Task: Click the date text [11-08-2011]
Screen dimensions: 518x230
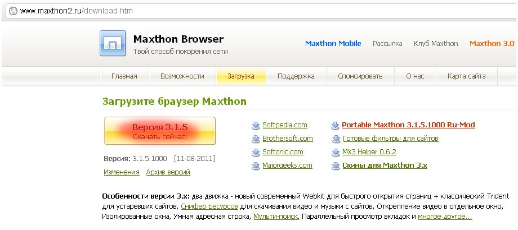Action: click(195, 159)
